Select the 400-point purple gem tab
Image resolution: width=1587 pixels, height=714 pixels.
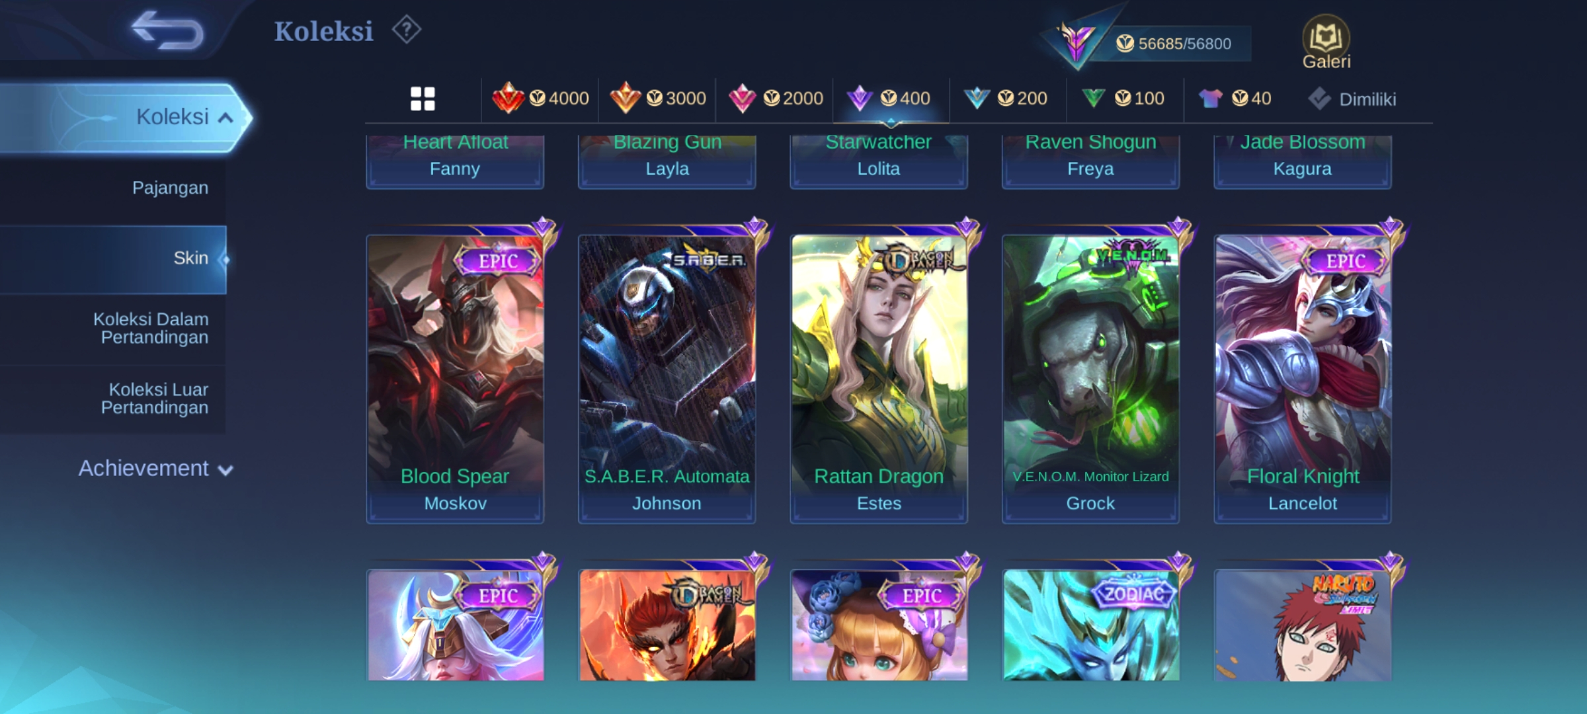pos(891,99)
